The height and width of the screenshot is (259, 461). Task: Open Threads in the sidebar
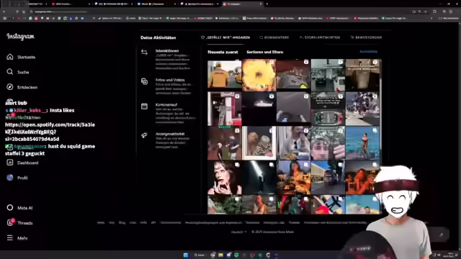point(19,223)
